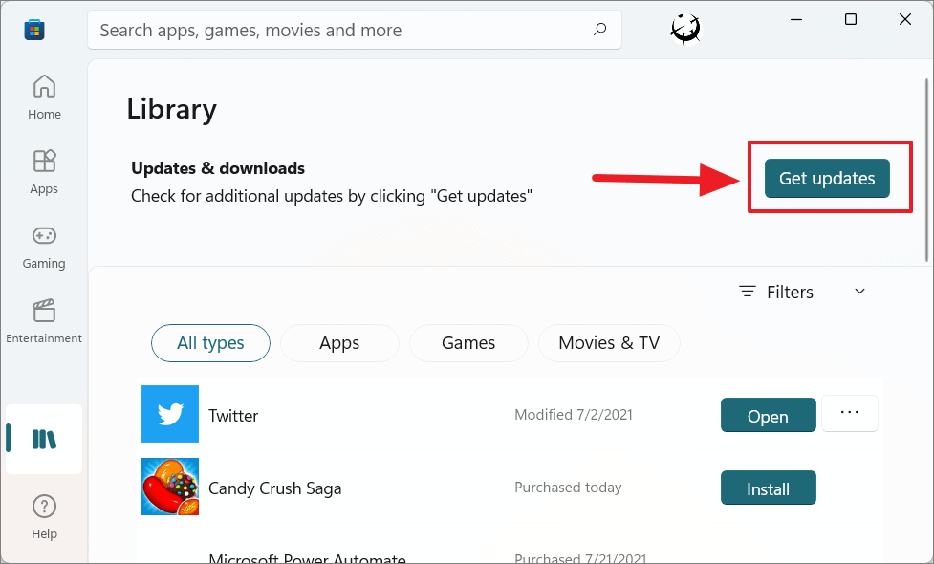This screenshot has width=934, height=564.
Task: Select the Apps filter tab
Action: (x=339, y=342)
